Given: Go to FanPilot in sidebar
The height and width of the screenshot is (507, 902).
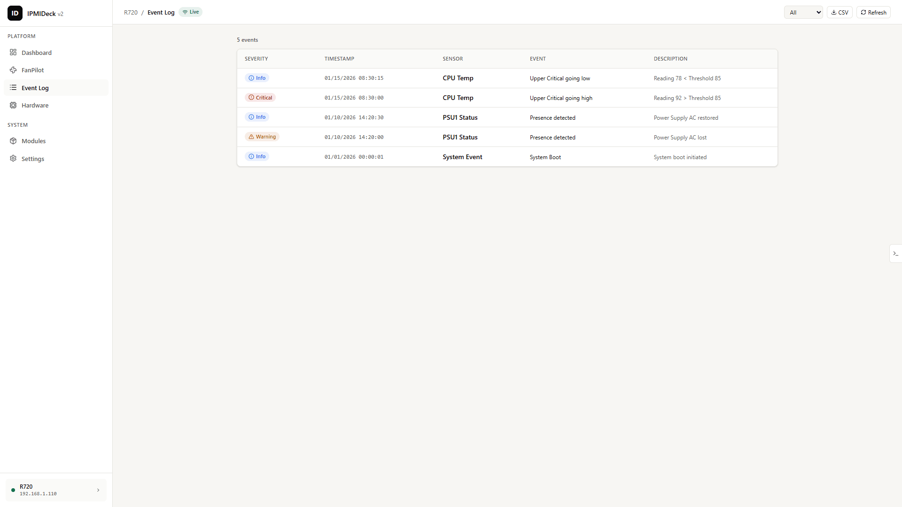Looking at the screenshot, I should click(x=56, y=70).
